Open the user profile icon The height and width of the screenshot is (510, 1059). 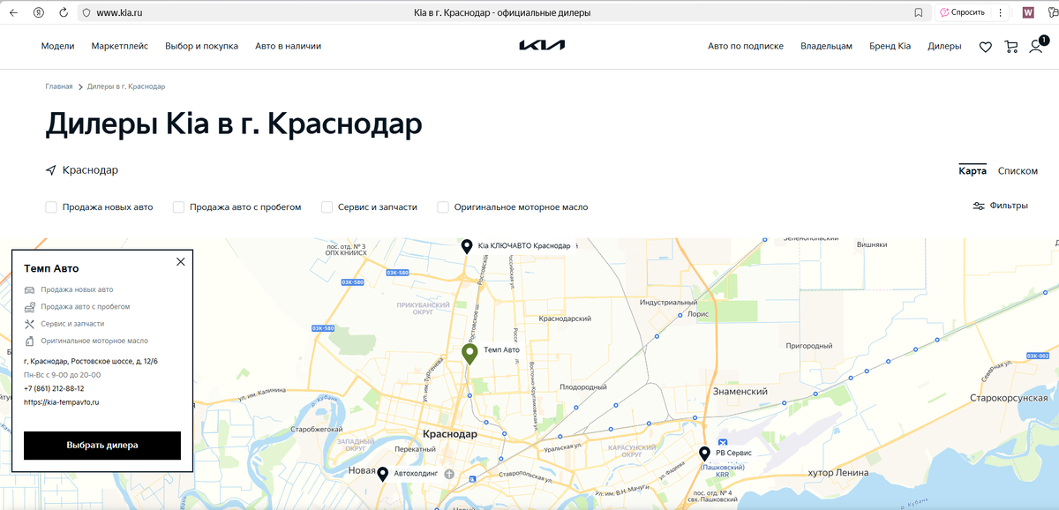1036,46
